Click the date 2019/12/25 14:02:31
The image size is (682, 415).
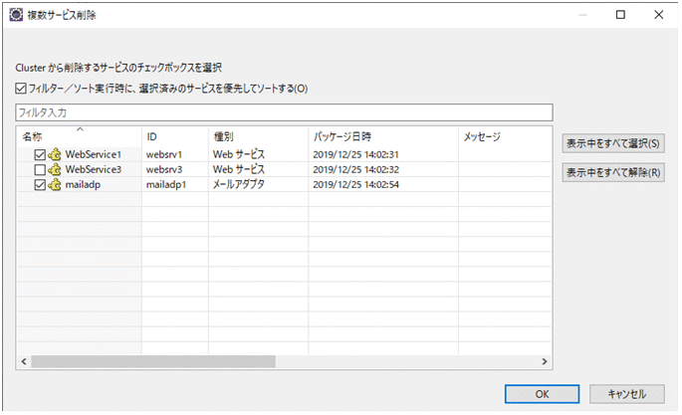[x=355, y=154]
